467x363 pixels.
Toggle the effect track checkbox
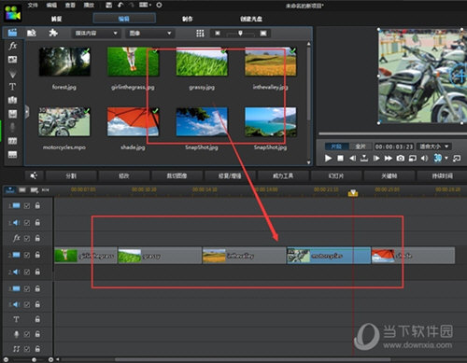(27, 239)
